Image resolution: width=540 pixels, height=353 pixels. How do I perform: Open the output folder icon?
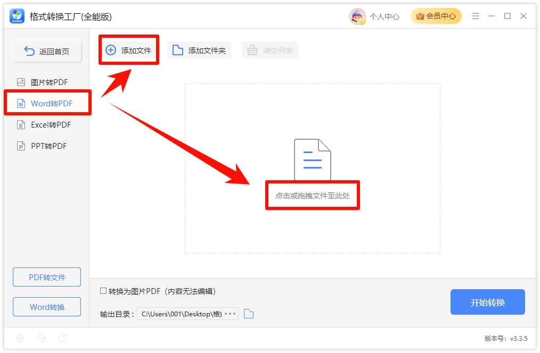tap(249, 314)
